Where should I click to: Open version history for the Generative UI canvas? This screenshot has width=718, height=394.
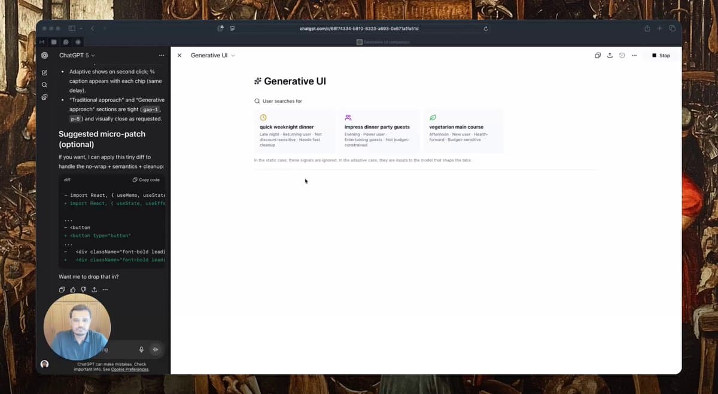(x=622, y=55)
